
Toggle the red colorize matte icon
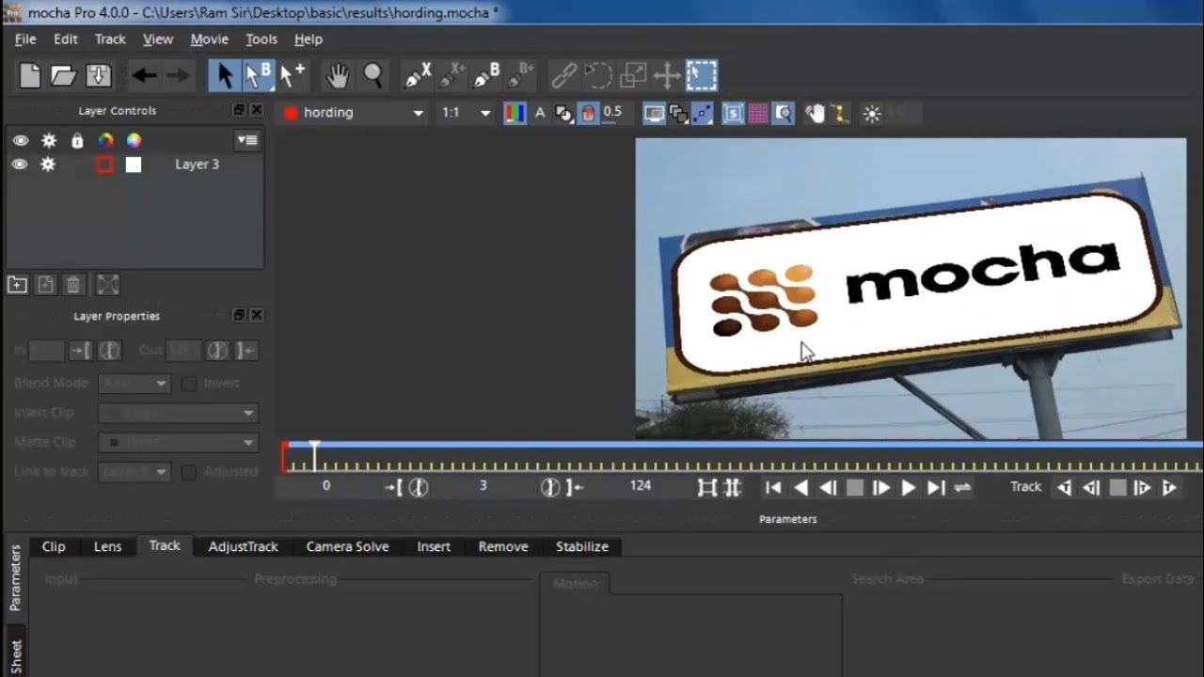(x=588, y=113)
